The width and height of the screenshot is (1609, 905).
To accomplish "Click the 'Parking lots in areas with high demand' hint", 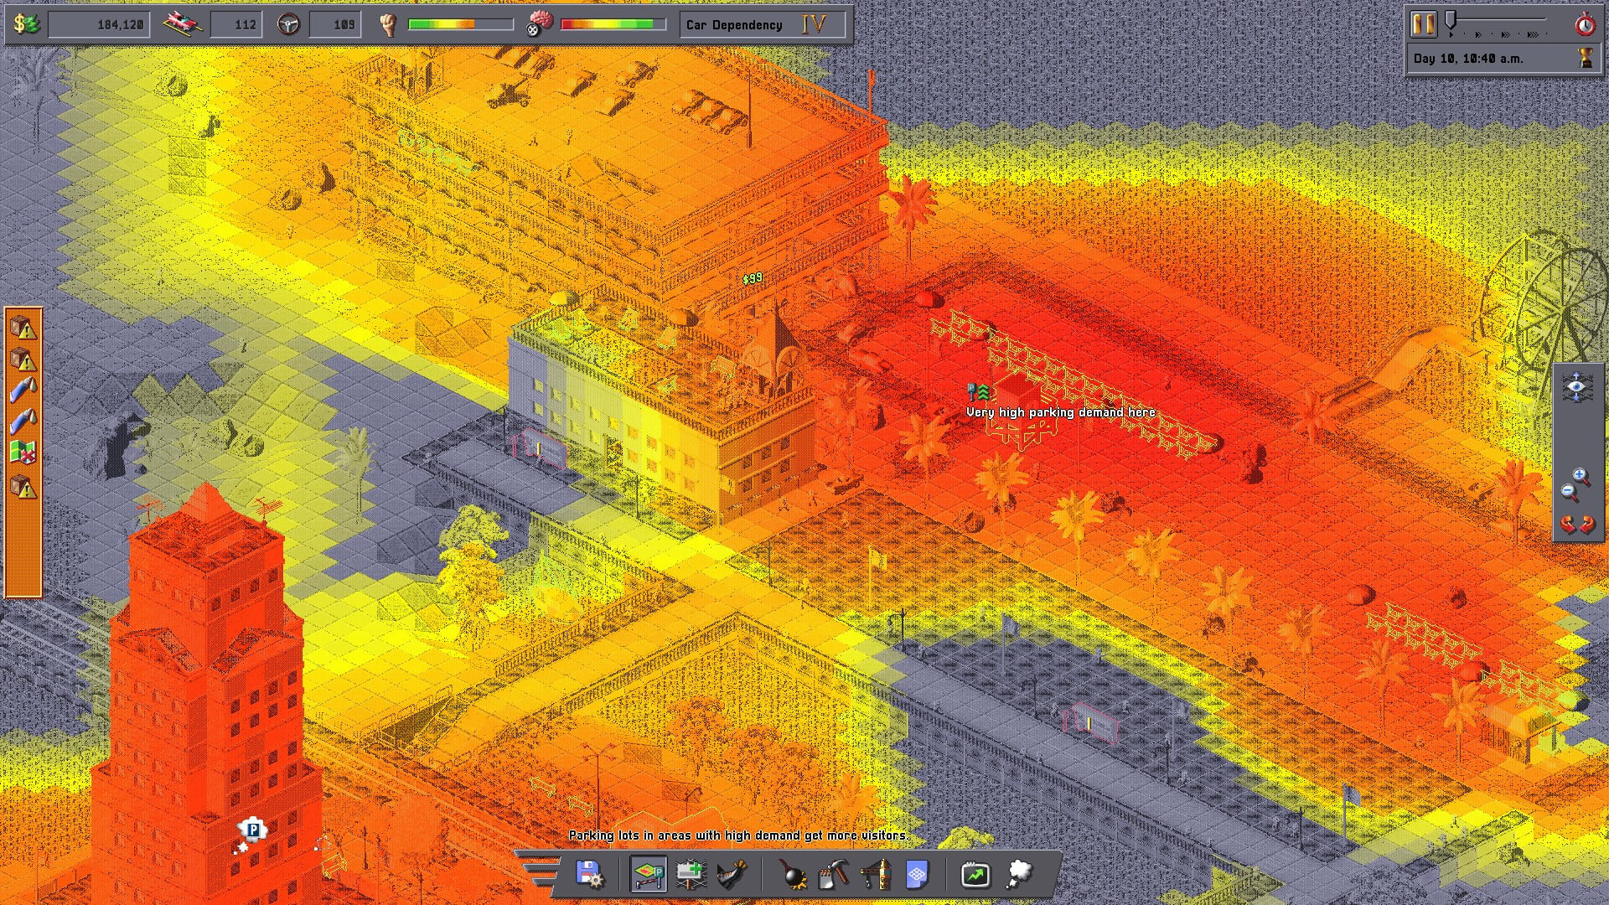I will click(738, 835).
